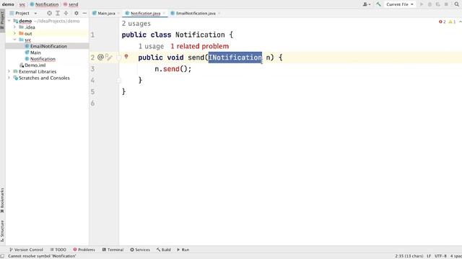Viewport: 462px width, 259px height.
Task: Click the Run with Coverage icon
Action: pos(438,4)
